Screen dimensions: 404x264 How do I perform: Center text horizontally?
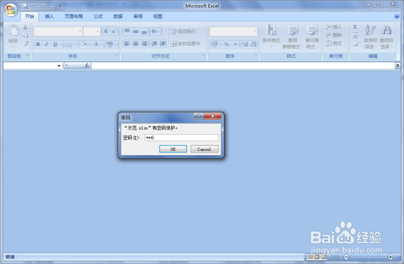pyautogui.click(x=135, y=44)
